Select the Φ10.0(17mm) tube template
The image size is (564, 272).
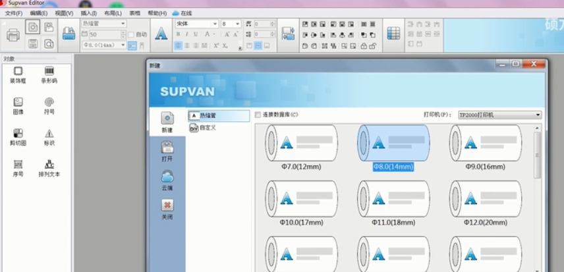coord(301,203)
